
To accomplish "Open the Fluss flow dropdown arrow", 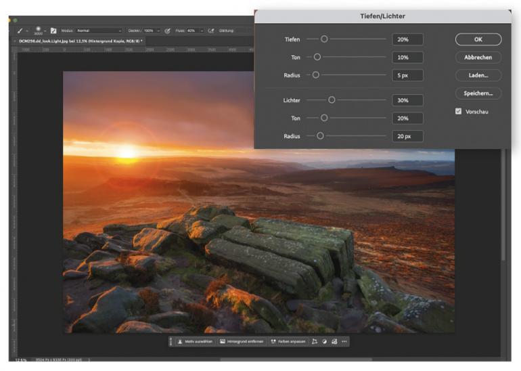I will (202, 30).
